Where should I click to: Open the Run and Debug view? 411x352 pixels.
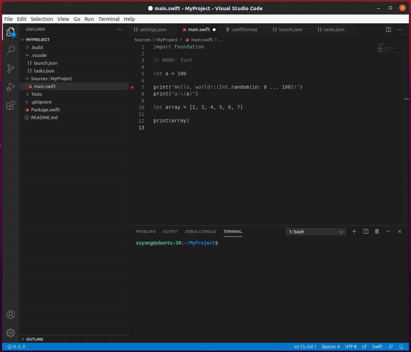(11, 87)
